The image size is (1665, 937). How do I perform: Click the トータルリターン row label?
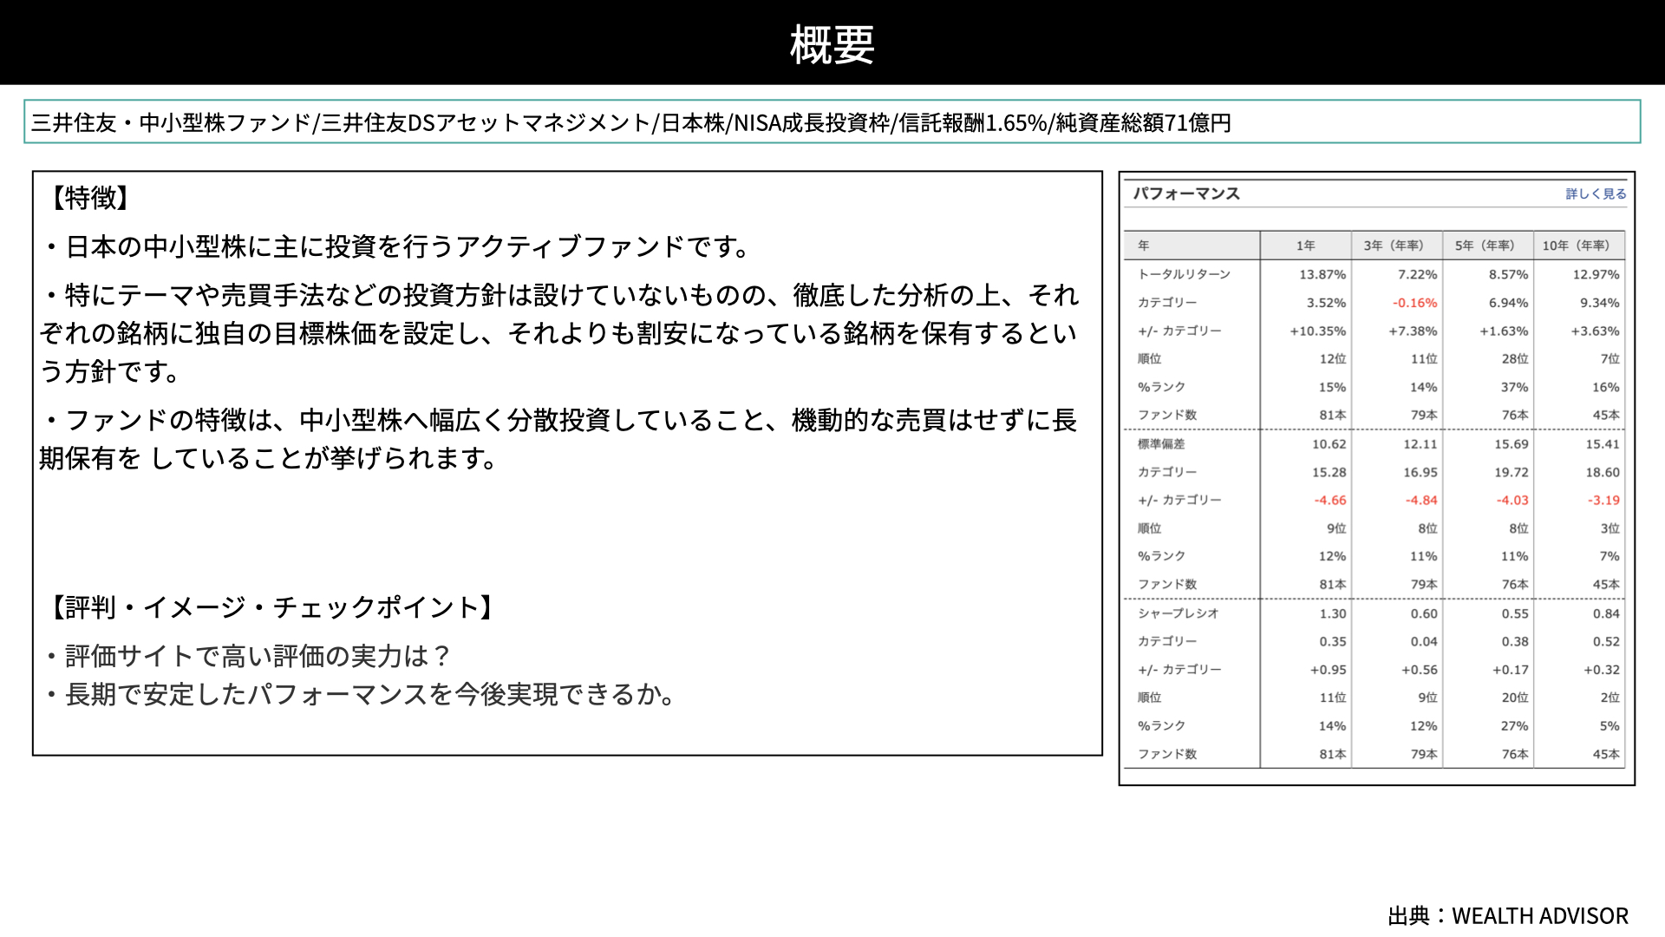coord(1184,274)
